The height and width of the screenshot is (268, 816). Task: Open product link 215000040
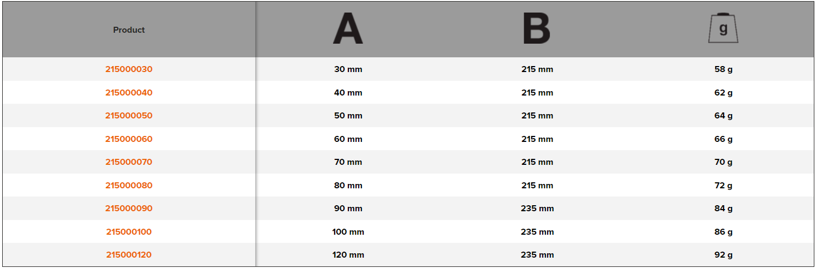coord(129,93)
